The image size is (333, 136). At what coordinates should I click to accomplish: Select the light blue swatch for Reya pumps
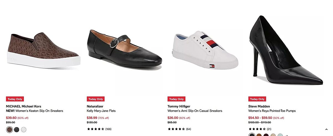(x=281, y=135)
